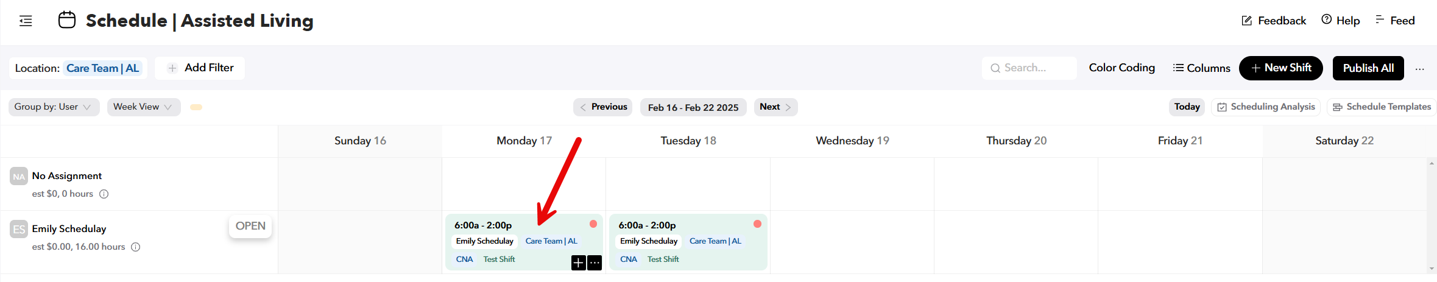Click the yellow pill color indicator
The image size is (1437, 282).
point(196,107)
